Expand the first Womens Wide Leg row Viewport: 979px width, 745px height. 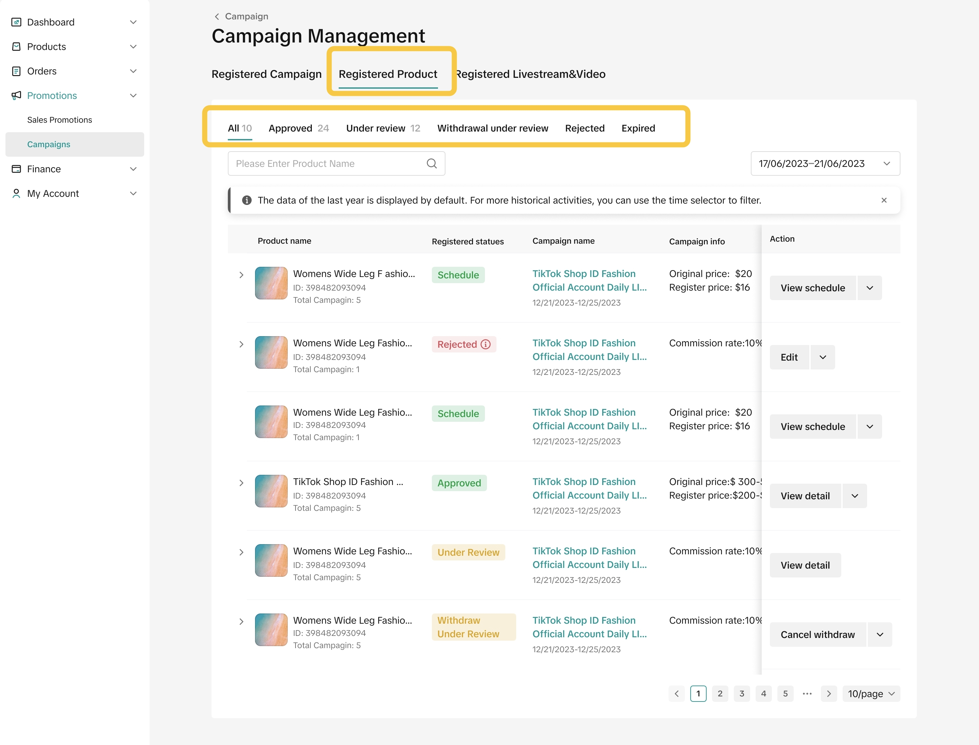coord(241,275)
